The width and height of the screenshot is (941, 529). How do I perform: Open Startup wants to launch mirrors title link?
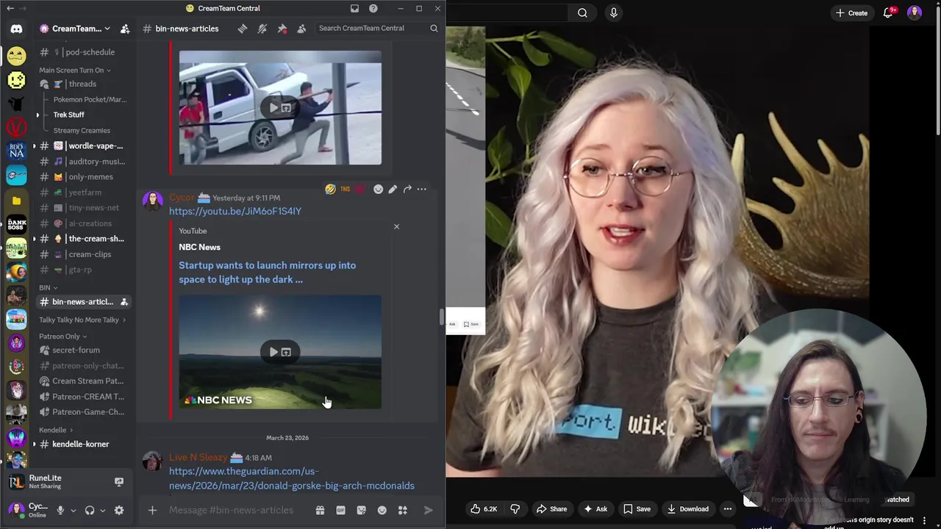(267, 272)
